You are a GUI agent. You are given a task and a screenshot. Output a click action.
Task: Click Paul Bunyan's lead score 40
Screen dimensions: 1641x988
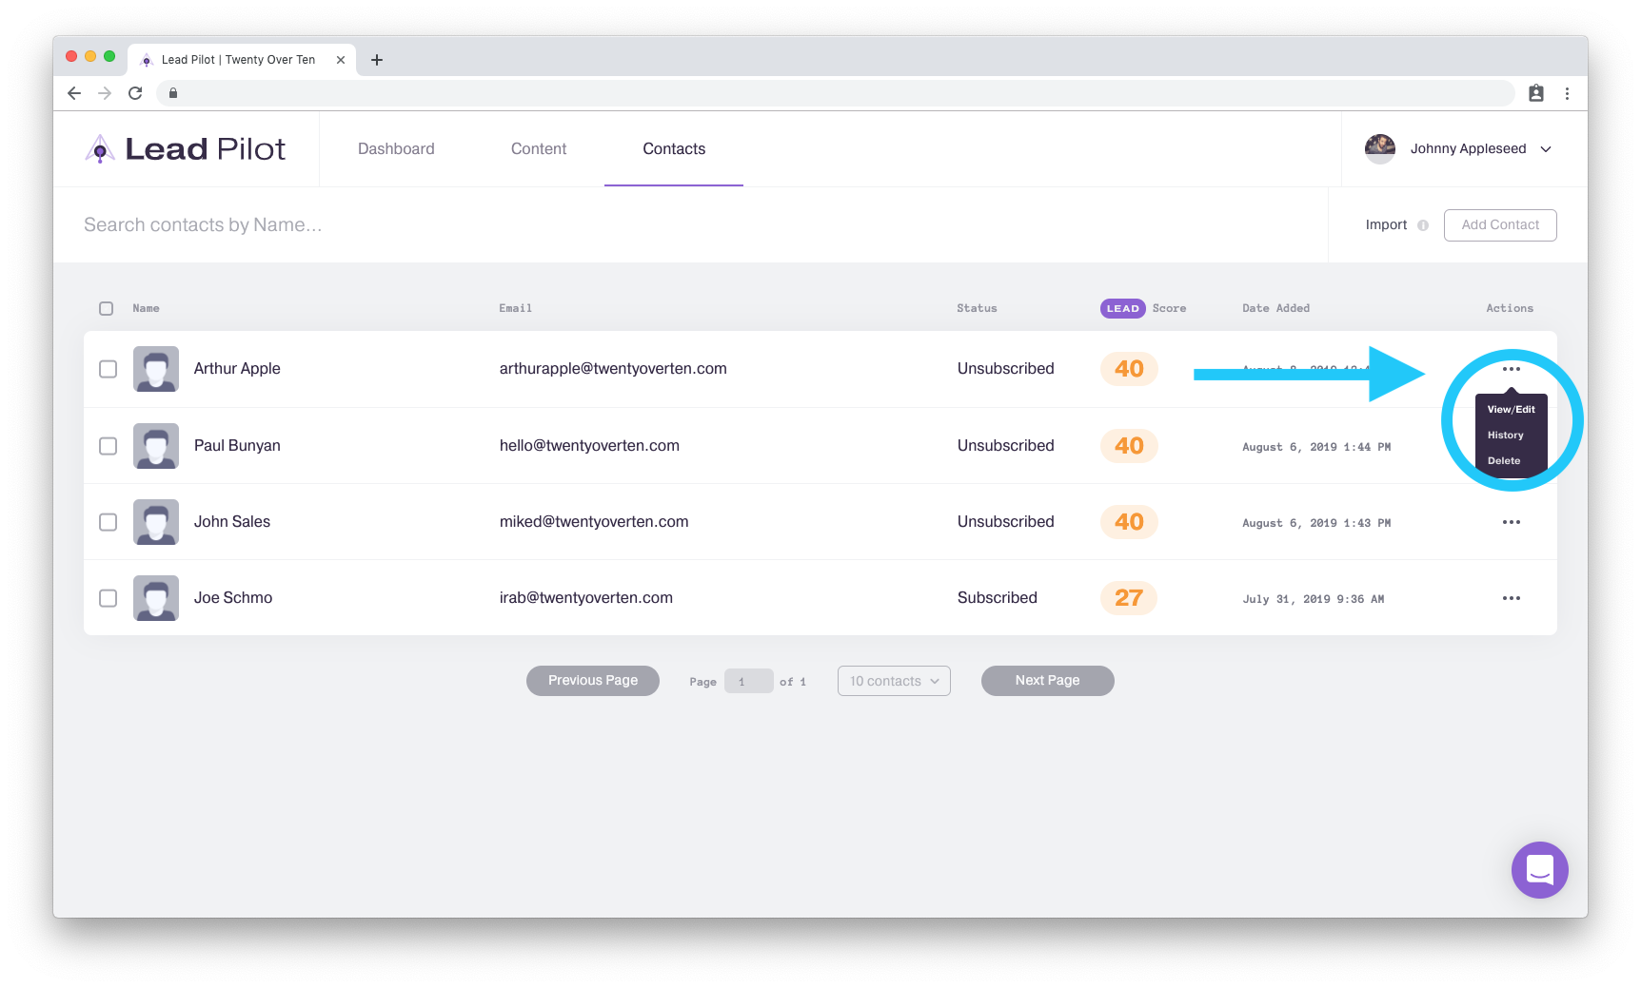(x=1129, y=446)
